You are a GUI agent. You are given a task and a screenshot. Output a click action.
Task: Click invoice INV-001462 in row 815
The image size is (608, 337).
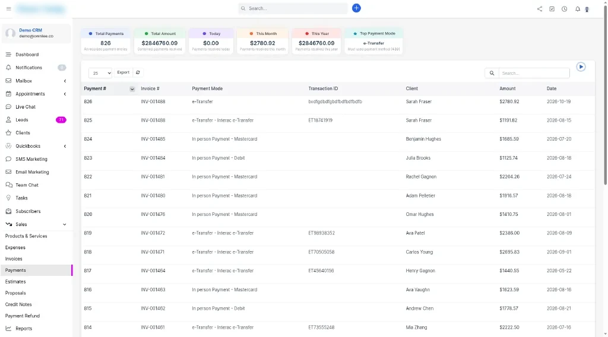tap(153, 309)
